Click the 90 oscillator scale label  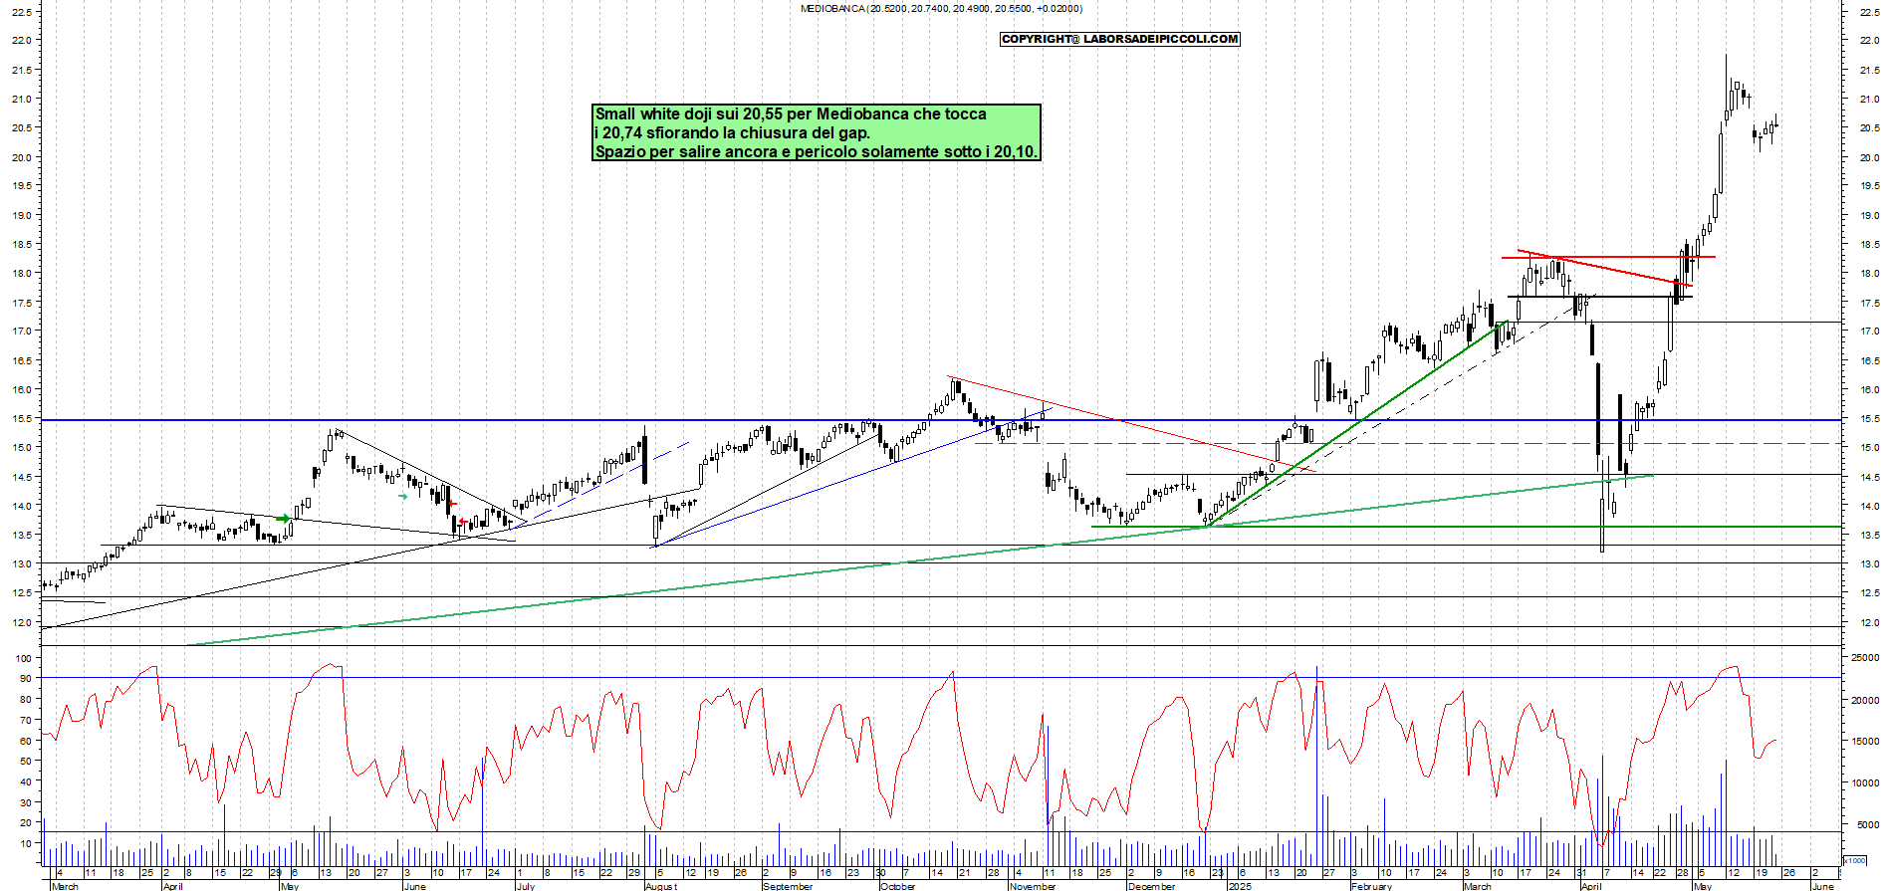tap(26, 679)
